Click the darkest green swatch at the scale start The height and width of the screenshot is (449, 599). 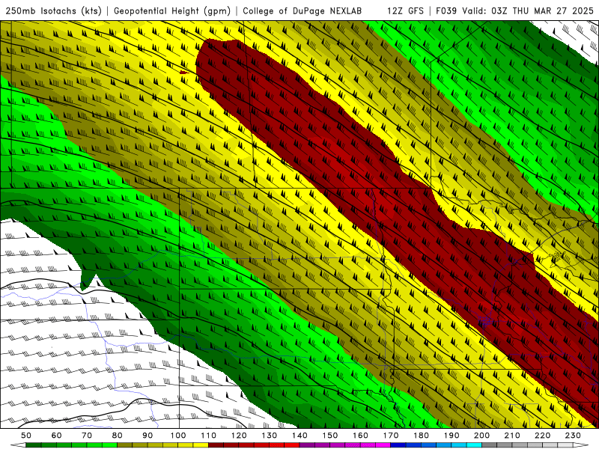point(34,445)
